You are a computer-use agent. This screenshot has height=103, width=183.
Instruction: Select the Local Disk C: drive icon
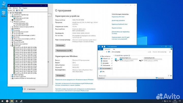(117, 60)
